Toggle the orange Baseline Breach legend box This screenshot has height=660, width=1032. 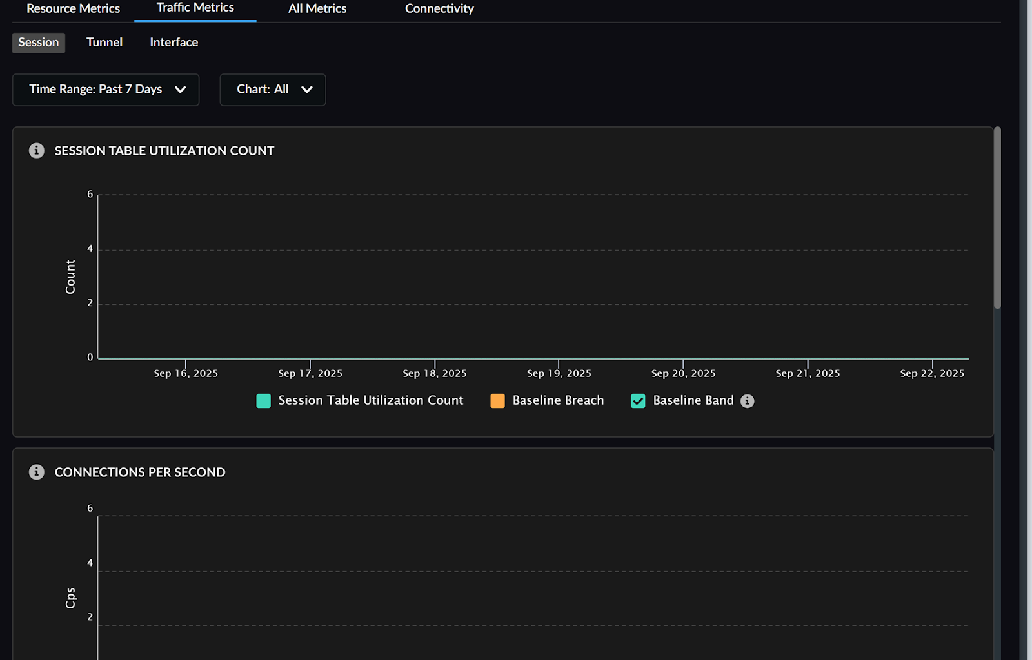pyautogui.click(x=497, y=401)
